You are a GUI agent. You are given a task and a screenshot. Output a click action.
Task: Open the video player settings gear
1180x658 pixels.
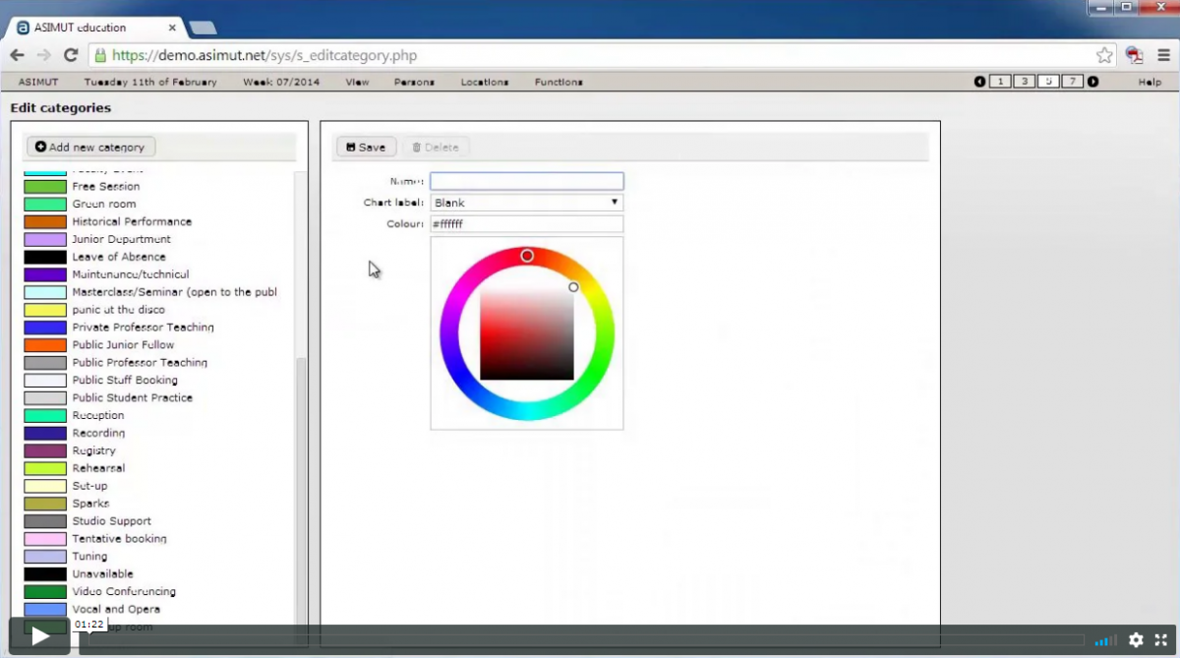click(1137, 639)
